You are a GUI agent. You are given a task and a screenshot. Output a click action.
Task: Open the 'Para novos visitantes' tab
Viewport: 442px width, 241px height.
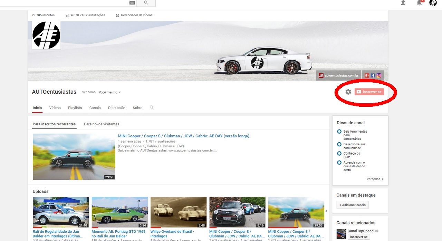(102, 124)
